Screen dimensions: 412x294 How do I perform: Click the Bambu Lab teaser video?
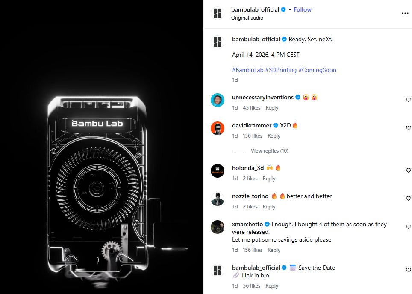point(102,147)
